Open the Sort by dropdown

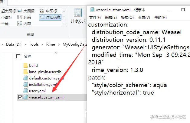point(78,16)
